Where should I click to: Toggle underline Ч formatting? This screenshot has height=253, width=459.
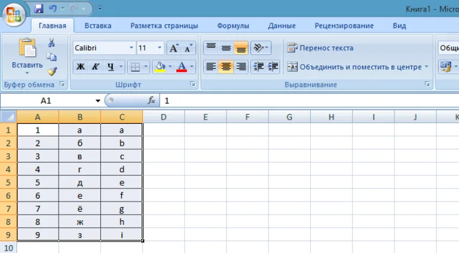point(111,67)
